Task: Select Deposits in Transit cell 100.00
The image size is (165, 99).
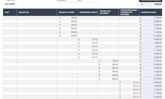Action: (67, 18)
